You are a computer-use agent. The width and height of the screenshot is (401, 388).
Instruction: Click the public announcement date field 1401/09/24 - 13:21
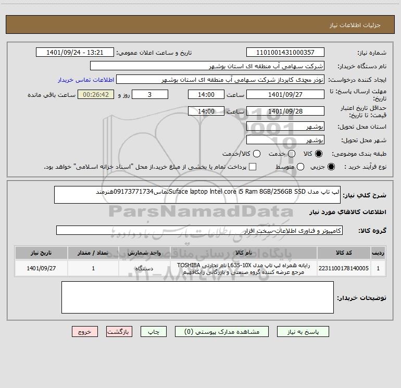click(75, 53)
